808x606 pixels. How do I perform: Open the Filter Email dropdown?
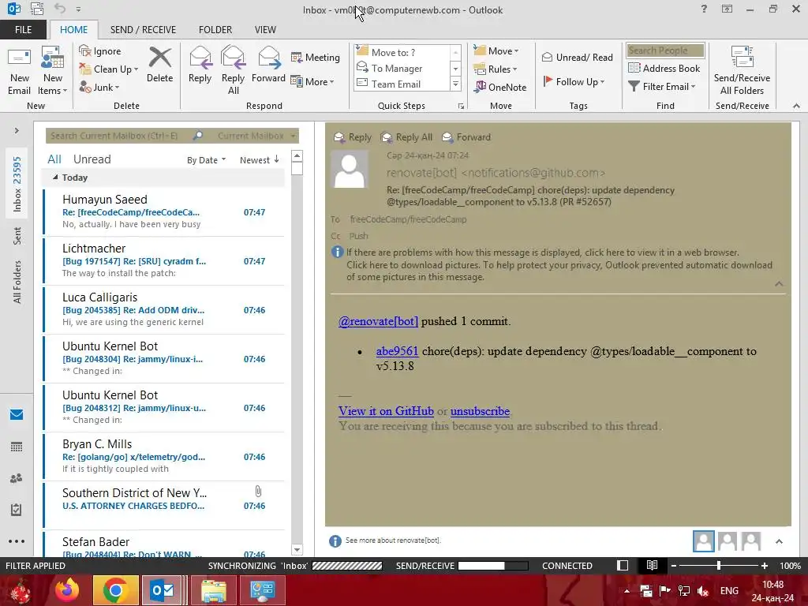pyautogui.click(x=662, y=86)
